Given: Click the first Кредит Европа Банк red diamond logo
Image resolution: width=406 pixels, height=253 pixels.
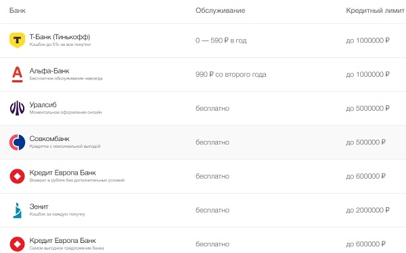Looking at the screenshot, I should [17, 176].
